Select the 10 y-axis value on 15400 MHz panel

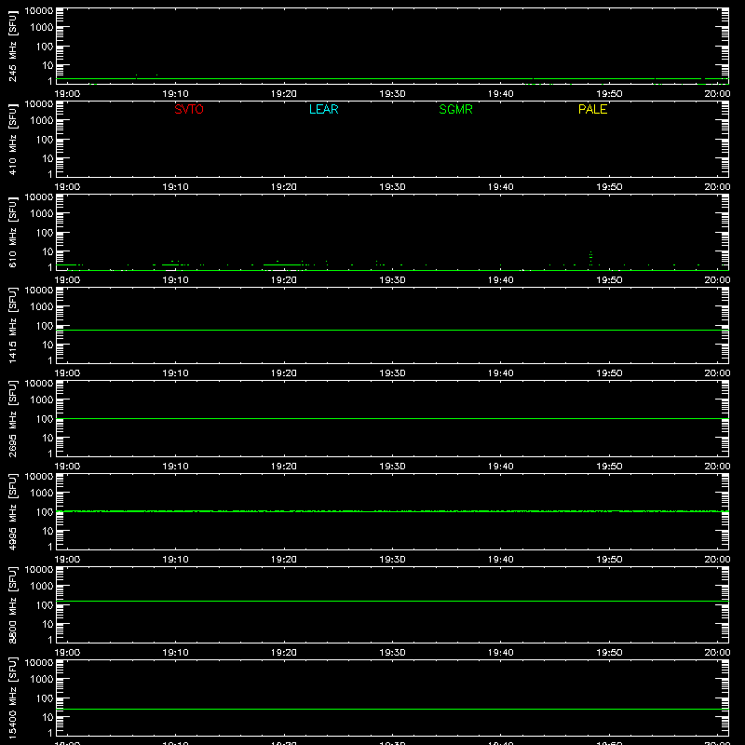tap(47, 717)
